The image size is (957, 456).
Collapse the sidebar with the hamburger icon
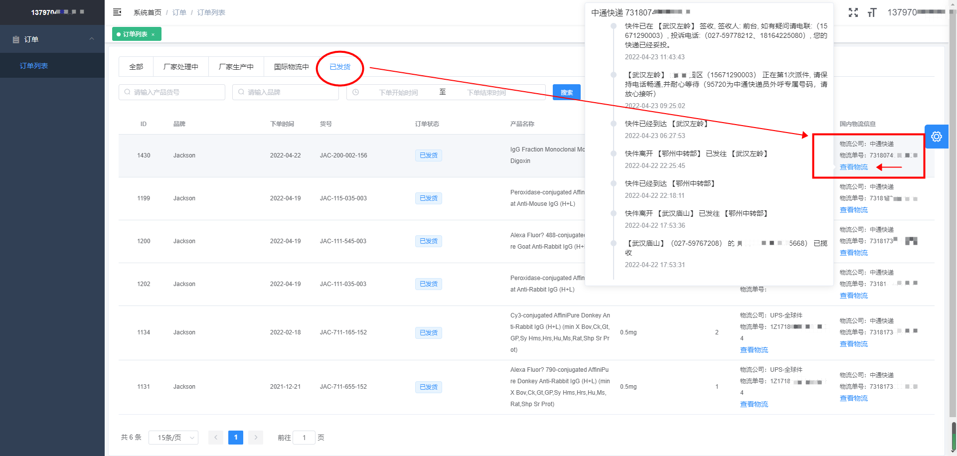click(x=117, y=12)
